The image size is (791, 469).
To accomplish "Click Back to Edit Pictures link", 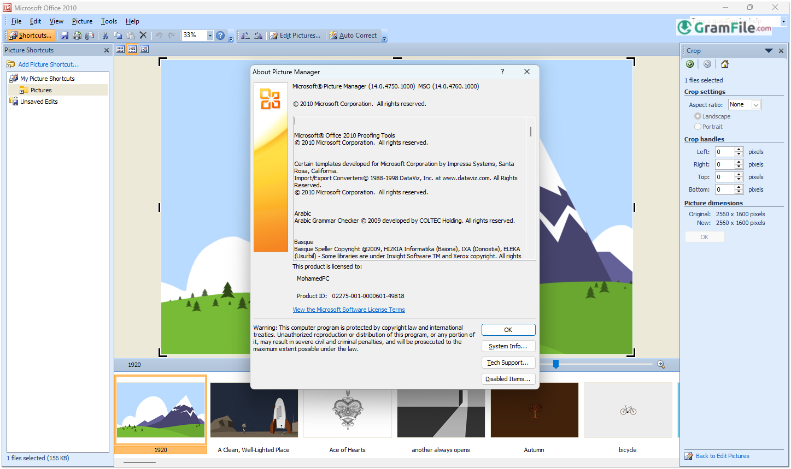I will [x=722, y=456].
